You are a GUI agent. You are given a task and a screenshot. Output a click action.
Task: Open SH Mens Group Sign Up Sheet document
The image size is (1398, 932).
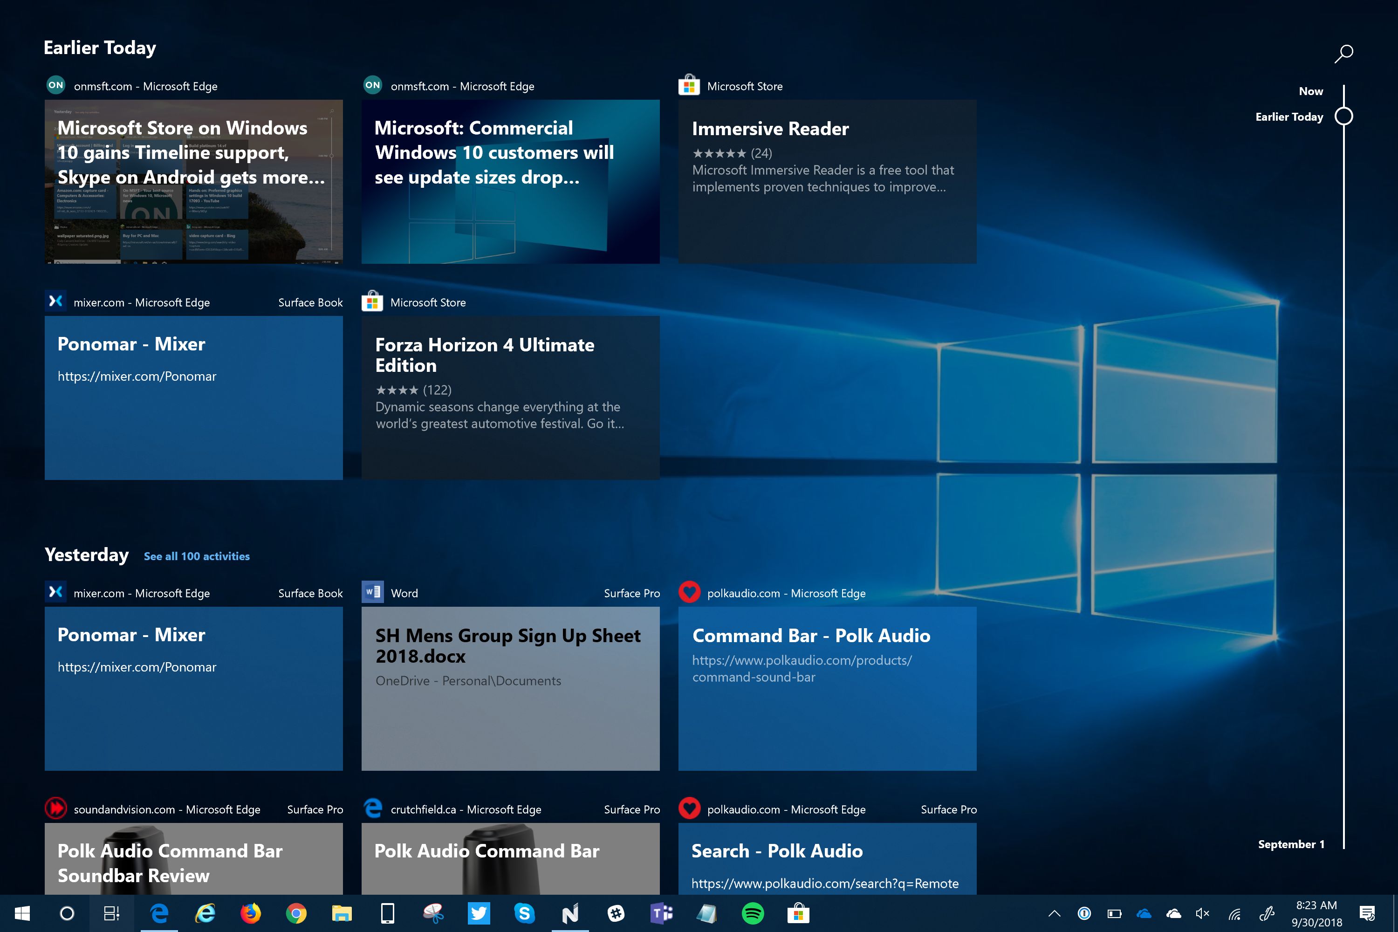510,688
